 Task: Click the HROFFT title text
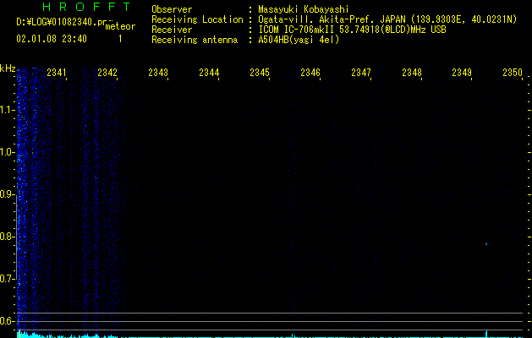click(86, 7)
